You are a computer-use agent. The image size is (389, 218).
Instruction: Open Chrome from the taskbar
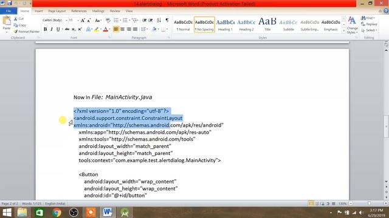click(x=57, y=213)
